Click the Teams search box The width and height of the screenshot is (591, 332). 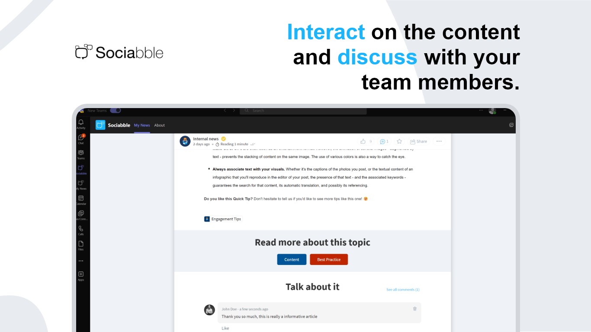(303, 111)
